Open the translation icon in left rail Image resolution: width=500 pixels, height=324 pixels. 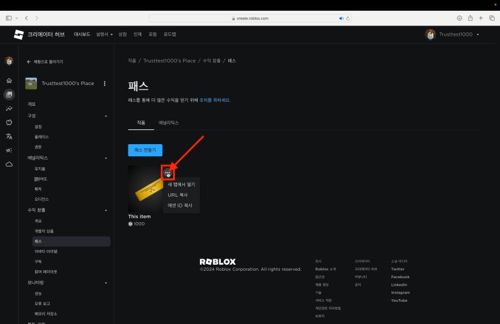(x=9, y=136)
